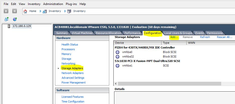This screenshot has height=104, width=235.
Task: Click the Back navigation arrow
Action: point(6,11)
